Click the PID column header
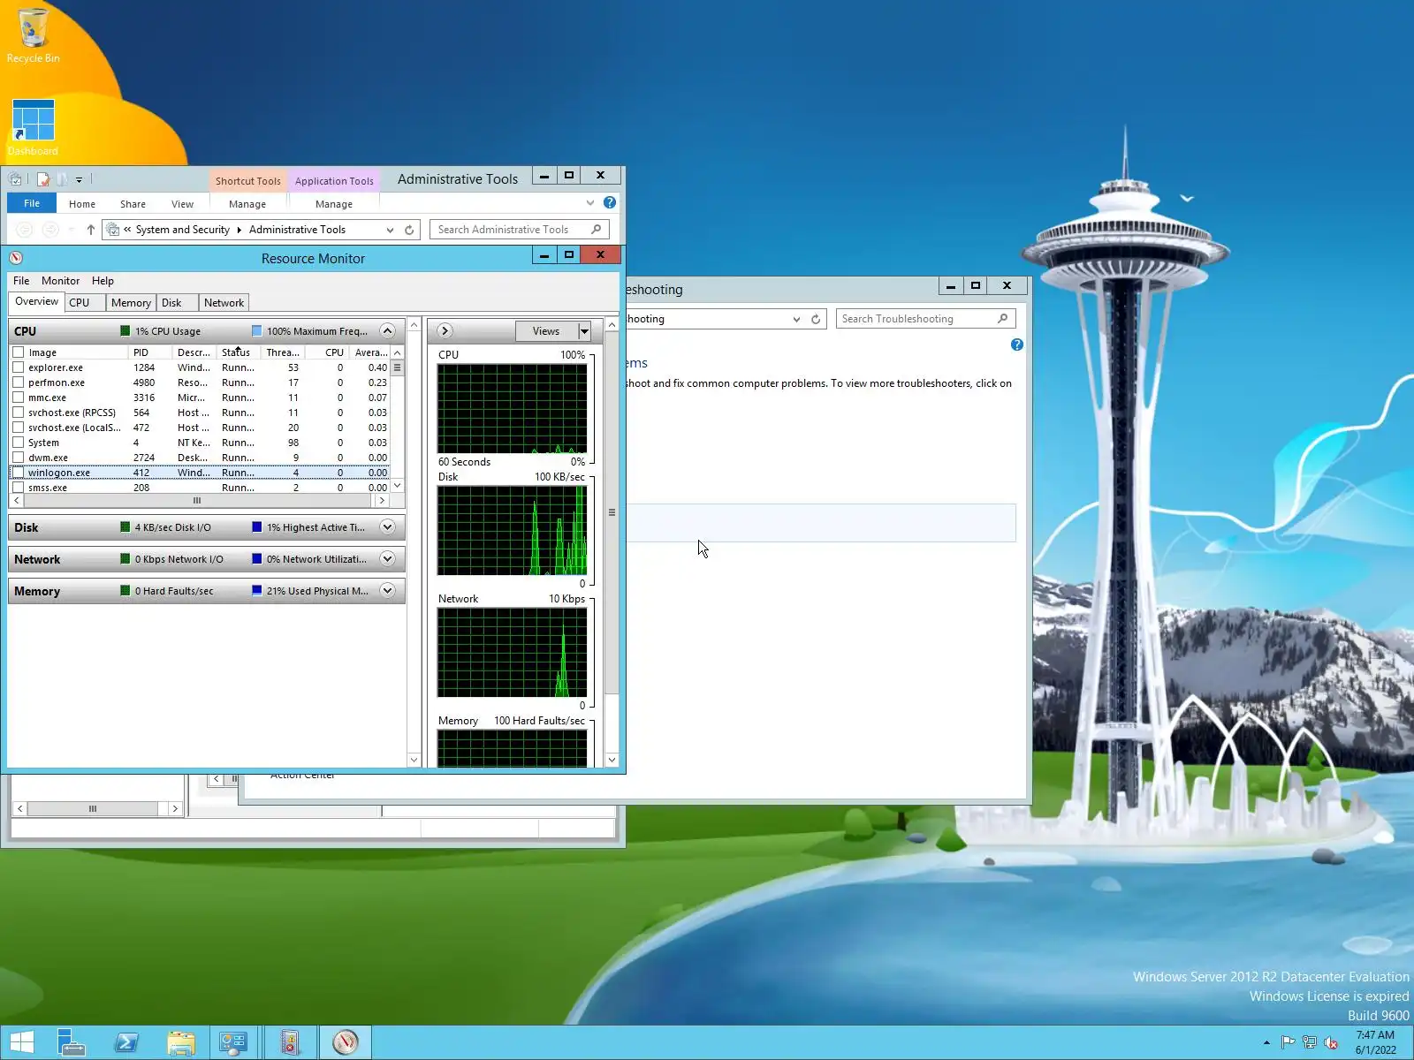1414x1060 pixels. [150, 352]
